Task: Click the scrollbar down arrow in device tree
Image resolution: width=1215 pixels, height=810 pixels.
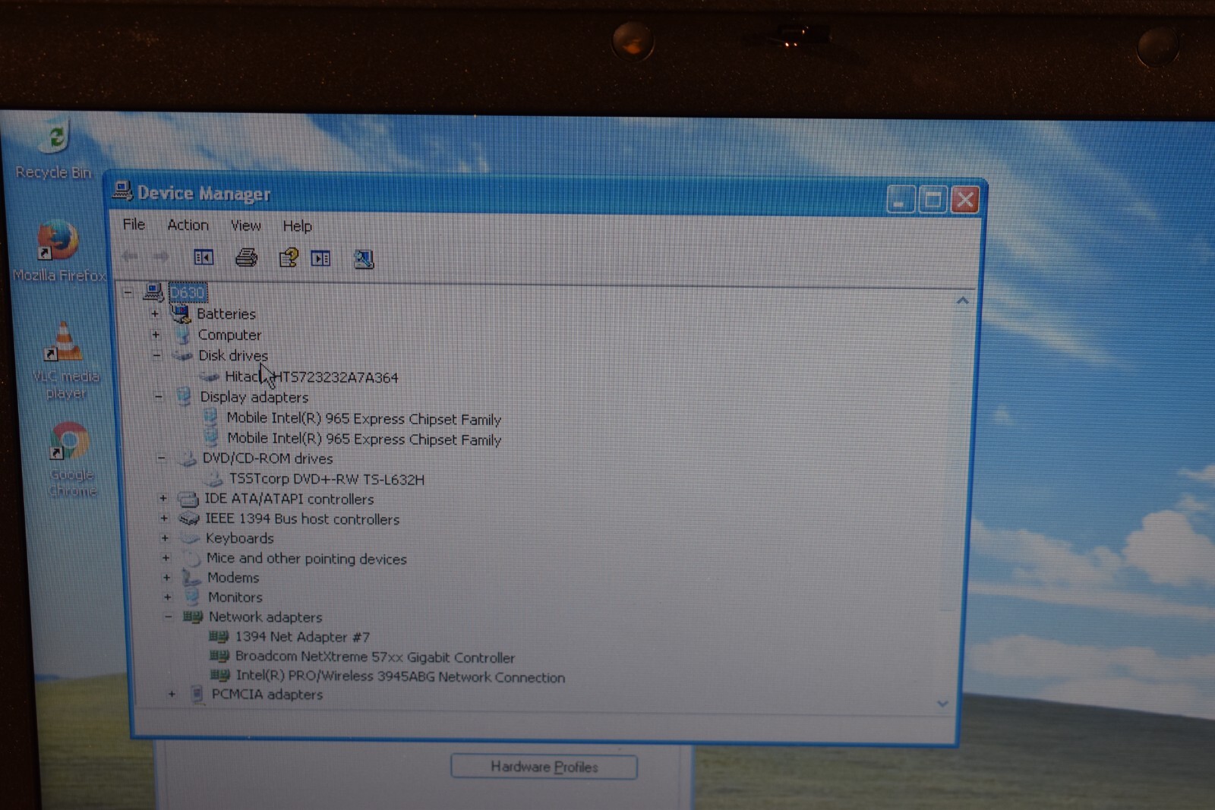Action: 942,704
